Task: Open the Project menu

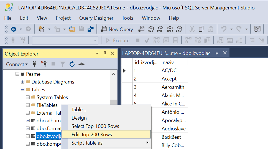Action: [63, 18]
